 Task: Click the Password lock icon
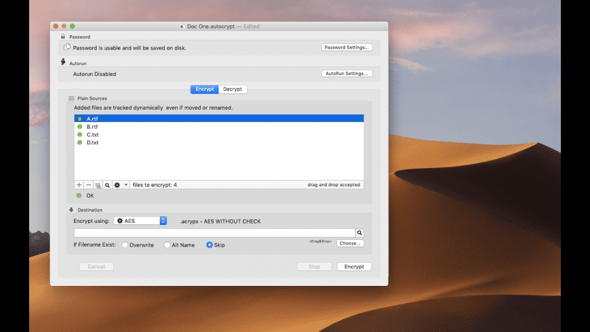63,37
